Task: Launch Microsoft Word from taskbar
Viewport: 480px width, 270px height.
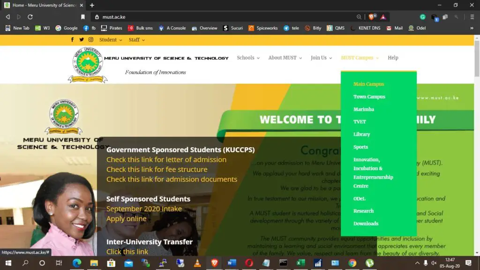Action: click(x=232, y=263)
